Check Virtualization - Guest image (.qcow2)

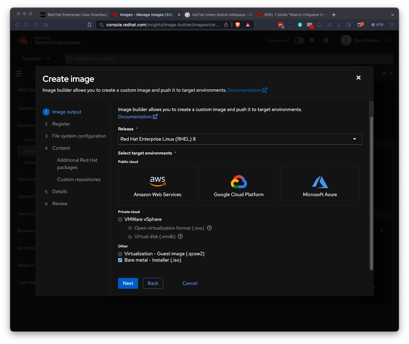[120, 254]
